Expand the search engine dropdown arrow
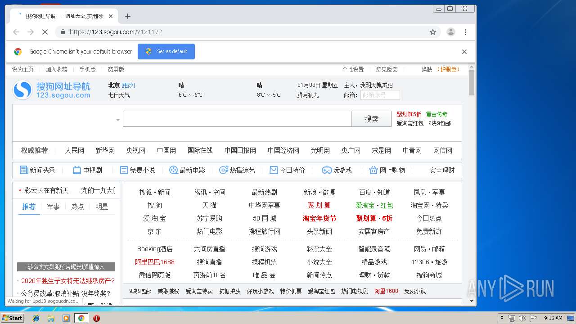The image size is (576, 324). coord(118,120)
